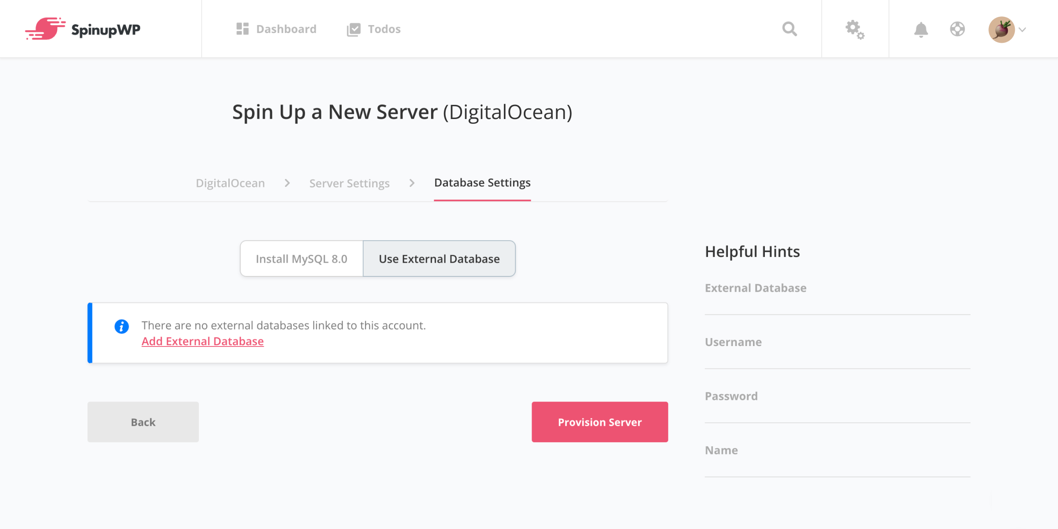Screen dimensions: 1058x529
Task: Go to the Server Settings step
Action: [x=349, y=183]
